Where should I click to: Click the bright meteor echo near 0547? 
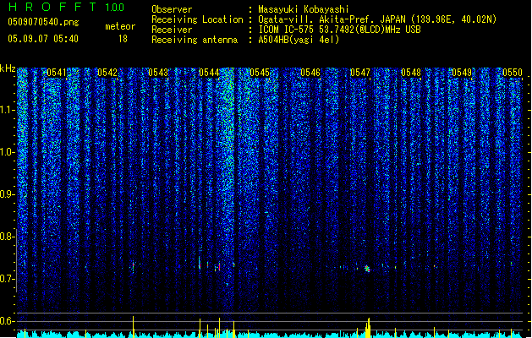point(367,269)
